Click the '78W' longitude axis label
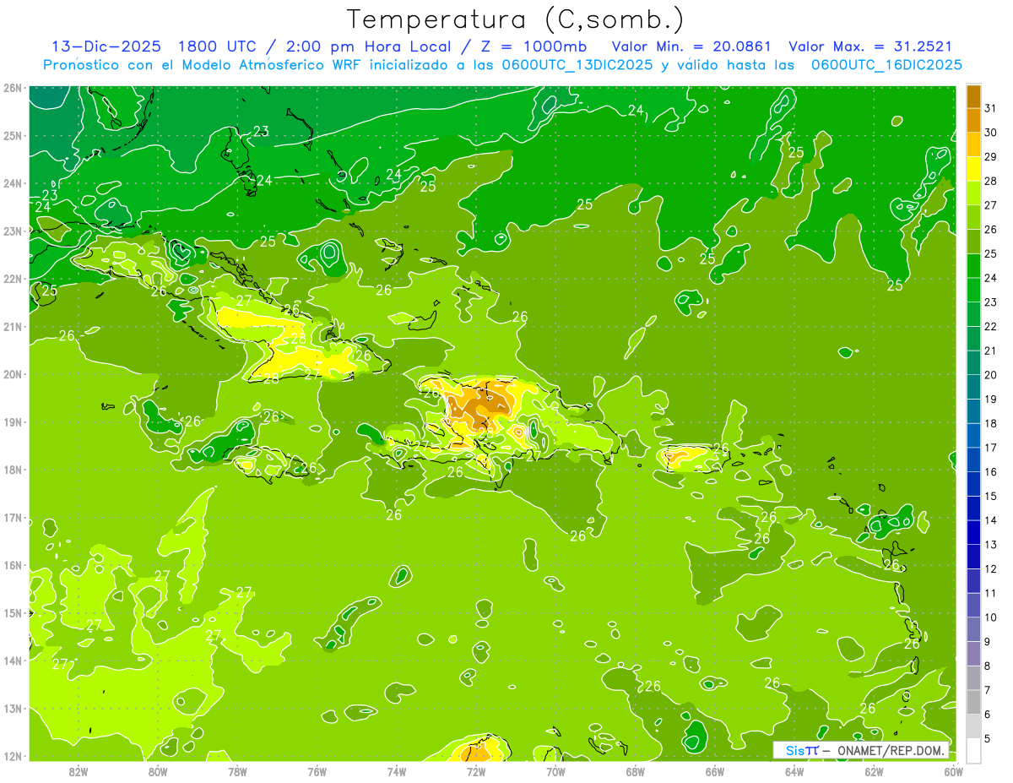Screen dimensions: 1013x783 click(x=237, y=771)
